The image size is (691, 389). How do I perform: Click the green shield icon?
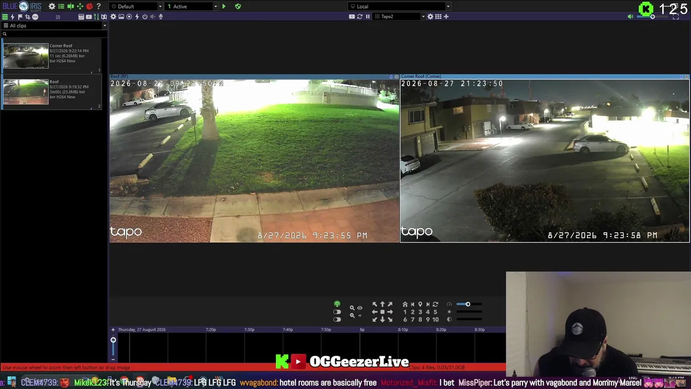pyautogui.click(x=238, y=6)
